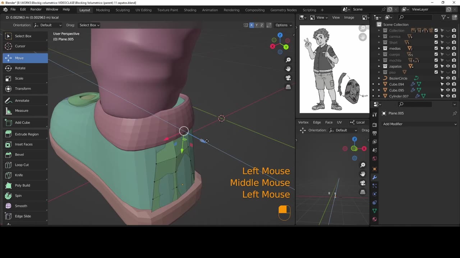Expand the BezierCircle object row
This screenshot has height=258, width=460.
point(379,78)
